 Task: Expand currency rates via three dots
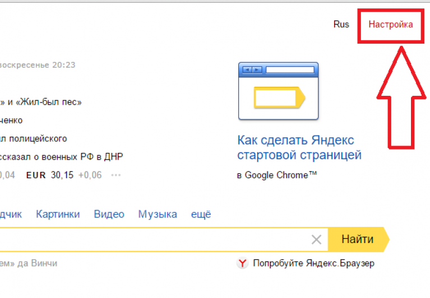tap(115, 175)
